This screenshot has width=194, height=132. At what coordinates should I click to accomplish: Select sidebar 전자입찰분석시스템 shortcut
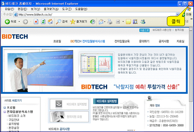[x=20, y=112]
